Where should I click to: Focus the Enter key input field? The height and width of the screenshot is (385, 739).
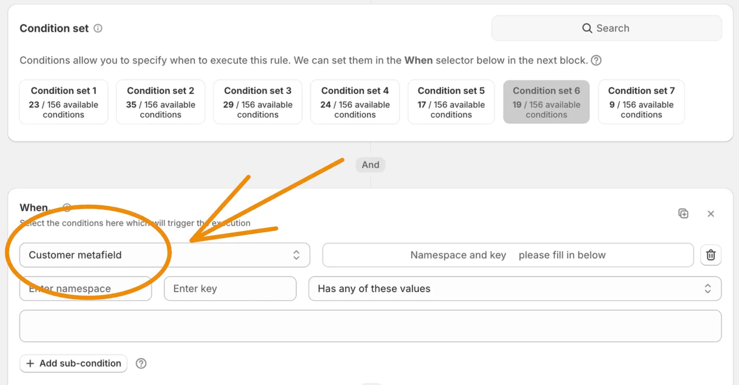(x=230, y=289)
